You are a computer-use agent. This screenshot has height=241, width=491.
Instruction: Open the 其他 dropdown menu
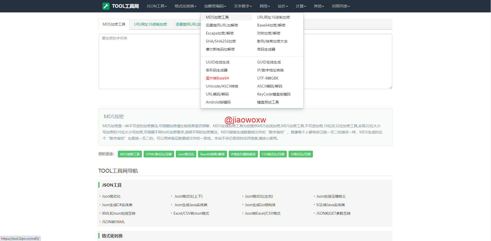(319, 6)
